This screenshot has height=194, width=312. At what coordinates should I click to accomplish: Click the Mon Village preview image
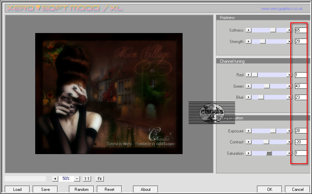coord(109,94)
